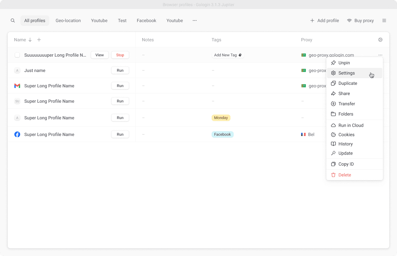Click the cookie icon in context menu
Image resolution: width=397 pixels, height=256 pixels.
(333, 135)
